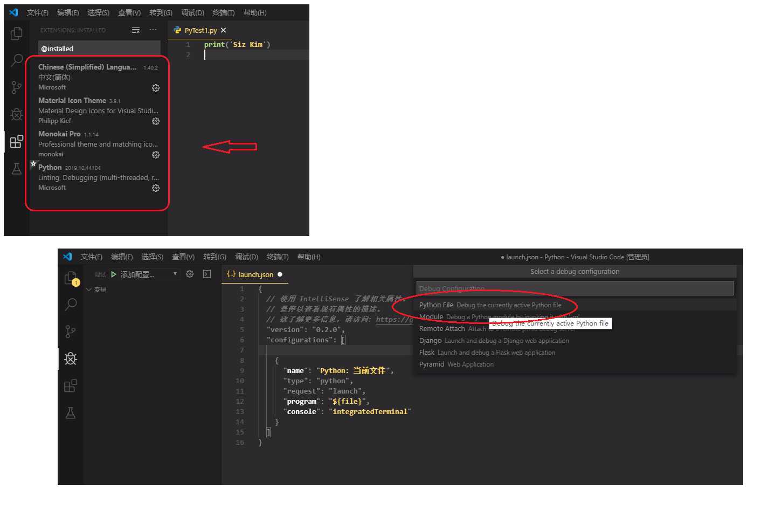Close the PyTest1.py tab
This screenshot has height=524, width=761.
click(x=224, y=30)
